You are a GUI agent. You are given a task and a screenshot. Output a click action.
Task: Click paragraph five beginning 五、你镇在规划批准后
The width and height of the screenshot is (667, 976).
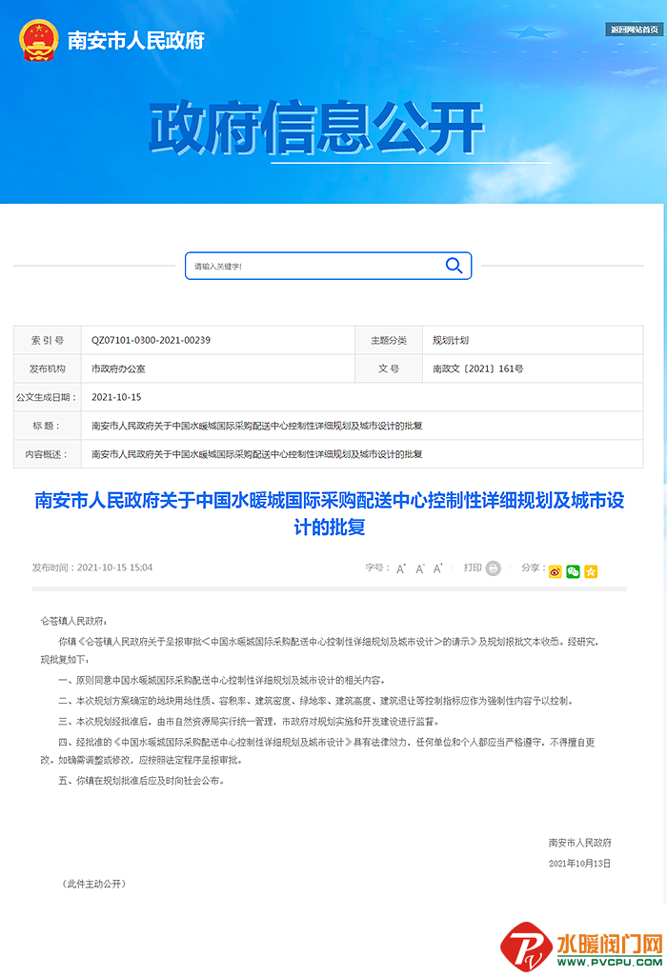click(141, 781)
